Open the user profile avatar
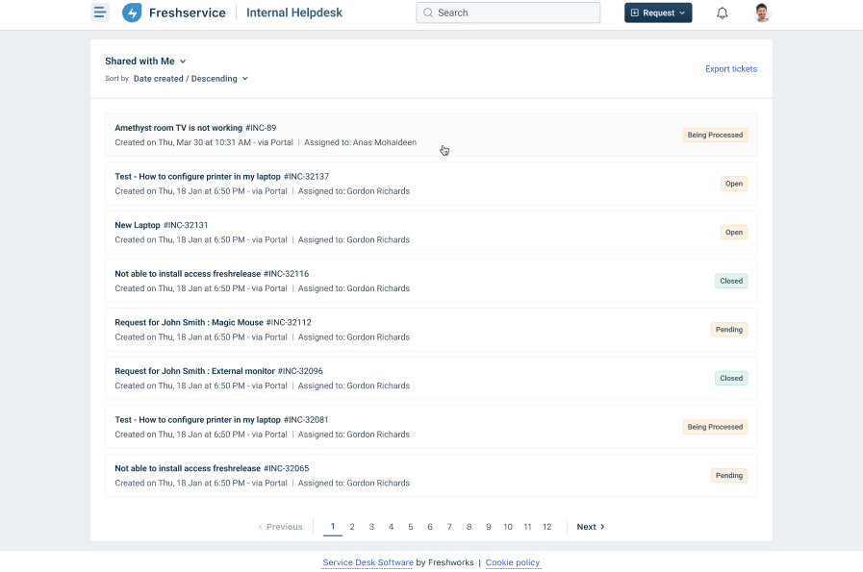 (x=762, y=12)
